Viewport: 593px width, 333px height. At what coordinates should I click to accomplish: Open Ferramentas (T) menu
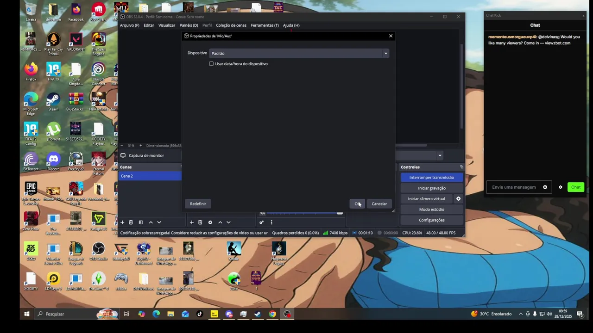pos(265,25)
